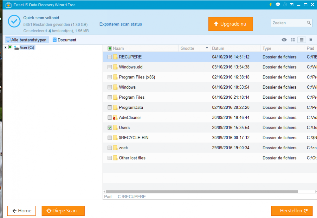Open the title bar dropdown menu icon
Screen dimensions: 317x218
(x=291, y=5)
